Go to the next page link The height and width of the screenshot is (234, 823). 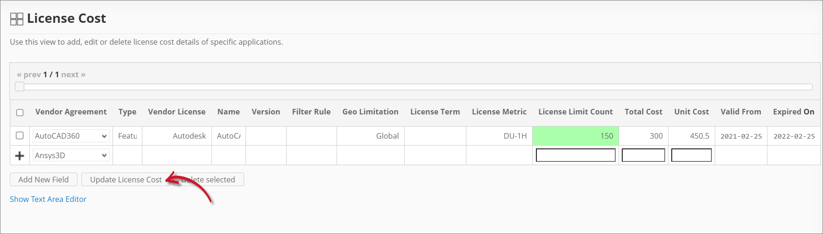73,74
